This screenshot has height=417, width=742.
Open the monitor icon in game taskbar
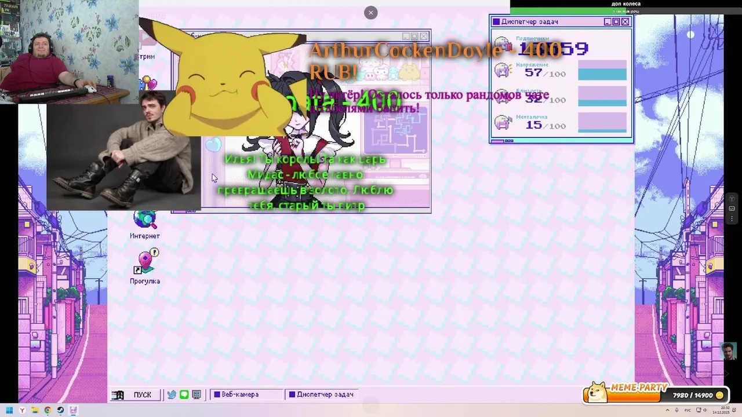(x=197, y=395)
